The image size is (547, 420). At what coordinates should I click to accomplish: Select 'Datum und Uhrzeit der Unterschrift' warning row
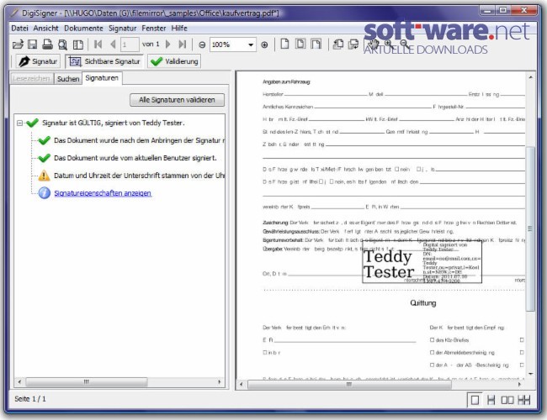pyautogui.click(x=139, y=176)
